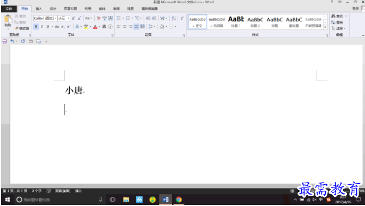Align text right
Viewport: 365px width, 206px height.
click(x=130, y=27)
